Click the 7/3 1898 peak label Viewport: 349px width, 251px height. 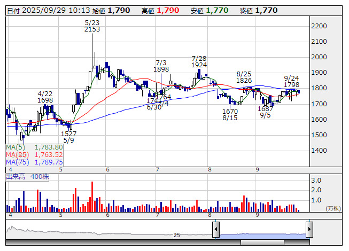pyautogui.click(x=161, y=66)
